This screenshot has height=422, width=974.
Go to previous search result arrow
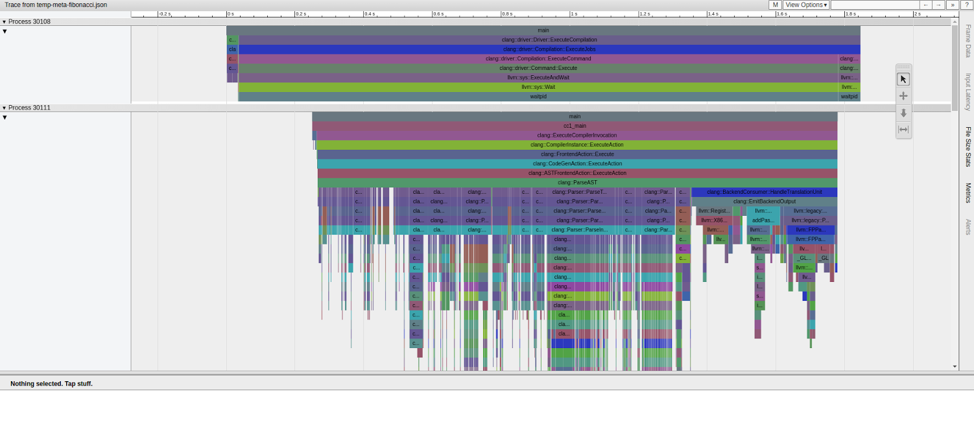coord(926,5)
